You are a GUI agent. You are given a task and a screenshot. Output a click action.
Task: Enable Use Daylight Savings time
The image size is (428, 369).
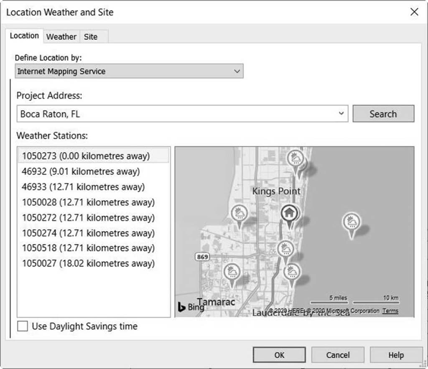coord(23,326)
